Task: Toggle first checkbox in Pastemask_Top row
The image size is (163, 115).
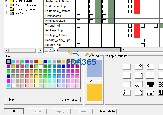Action: click(x=78, y=6)
